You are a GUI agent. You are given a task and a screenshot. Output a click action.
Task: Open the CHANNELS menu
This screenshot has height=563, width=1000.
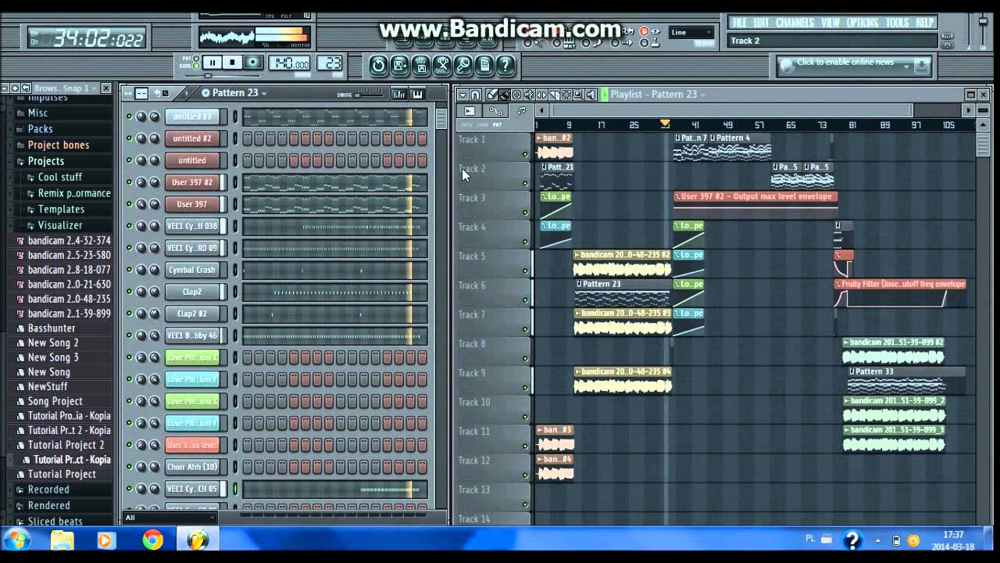(795, 23)
